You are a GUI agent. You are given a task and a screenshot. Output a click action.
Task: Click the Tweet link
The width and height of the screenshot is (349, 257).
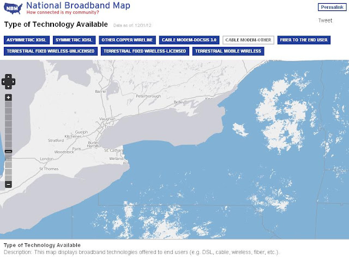(325, 21)
